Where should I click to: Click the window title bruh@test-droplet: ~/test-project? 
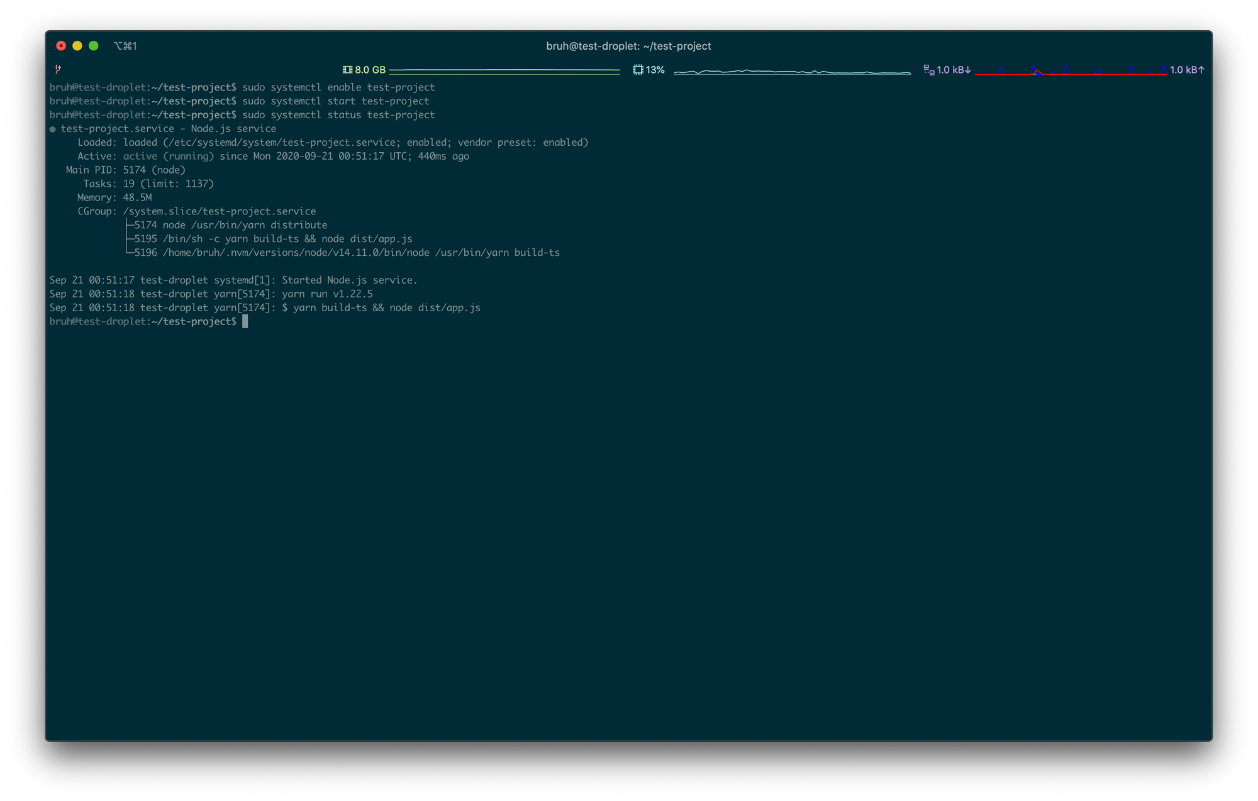tap(628, 46)
